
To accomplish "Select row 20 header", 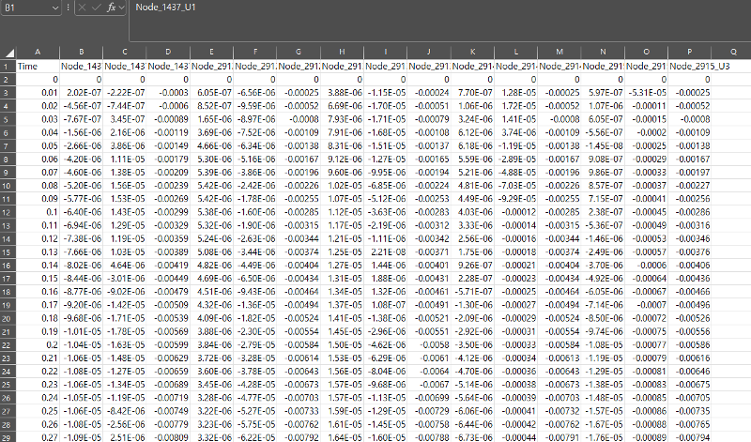I will click(x=8, y=318).
